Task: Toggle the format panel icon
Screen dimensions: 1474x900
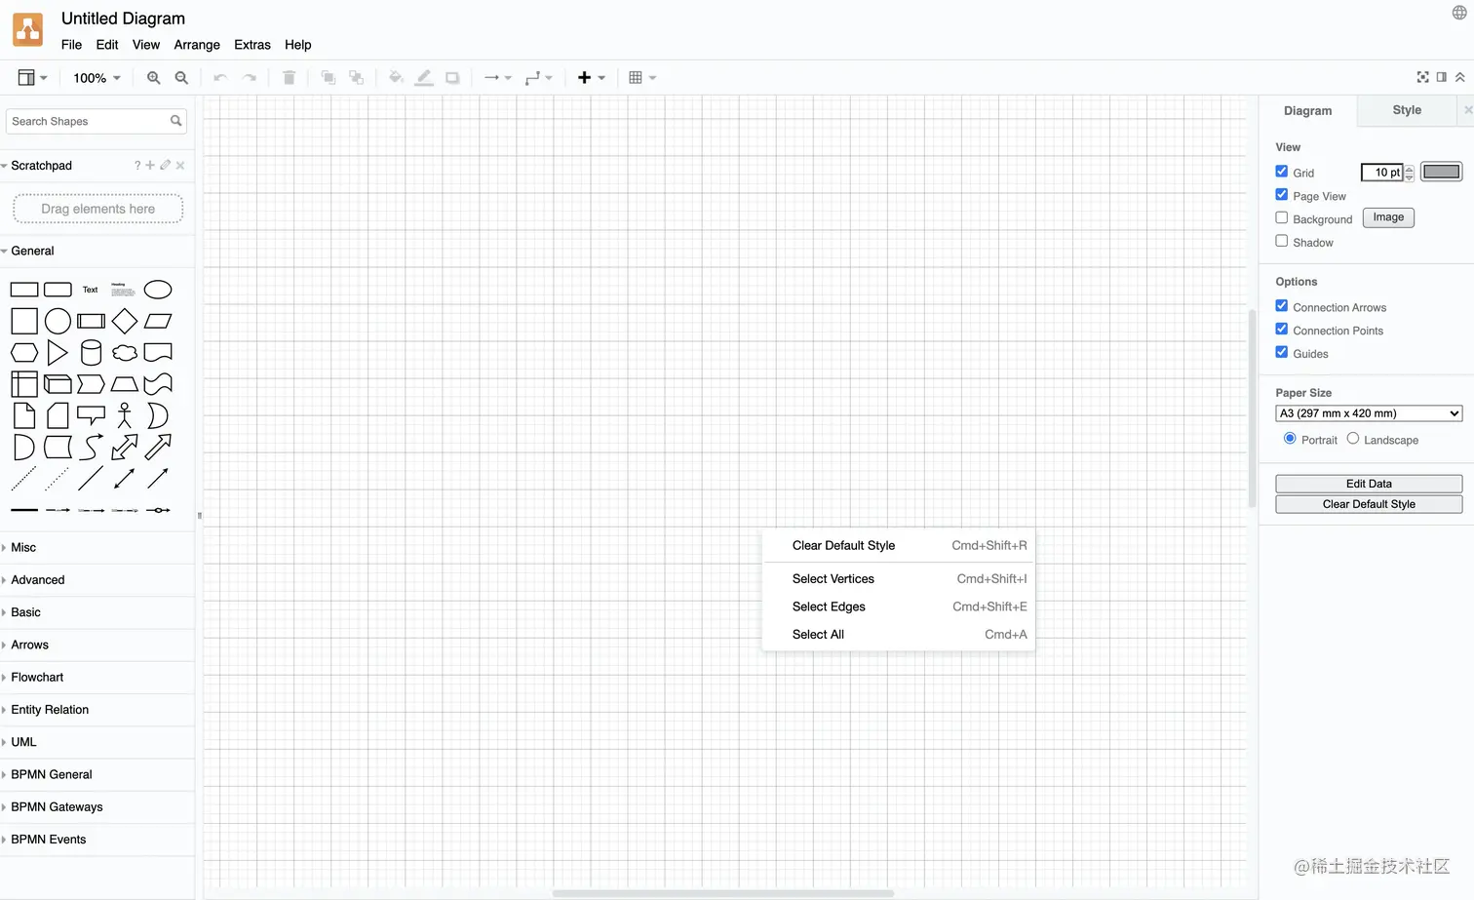Action: [x=1441, y=77]
